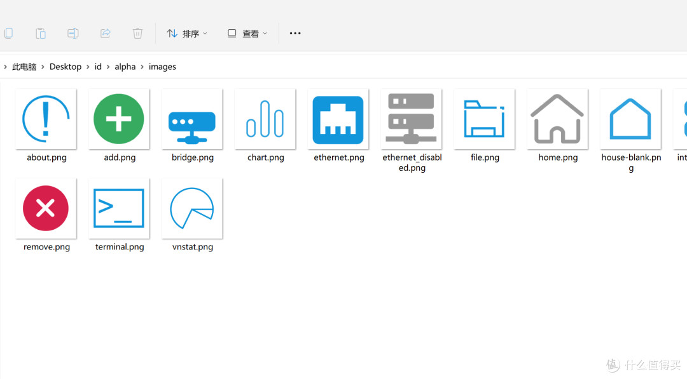
Task: Select the about.png file
Action: coord(46,119)
